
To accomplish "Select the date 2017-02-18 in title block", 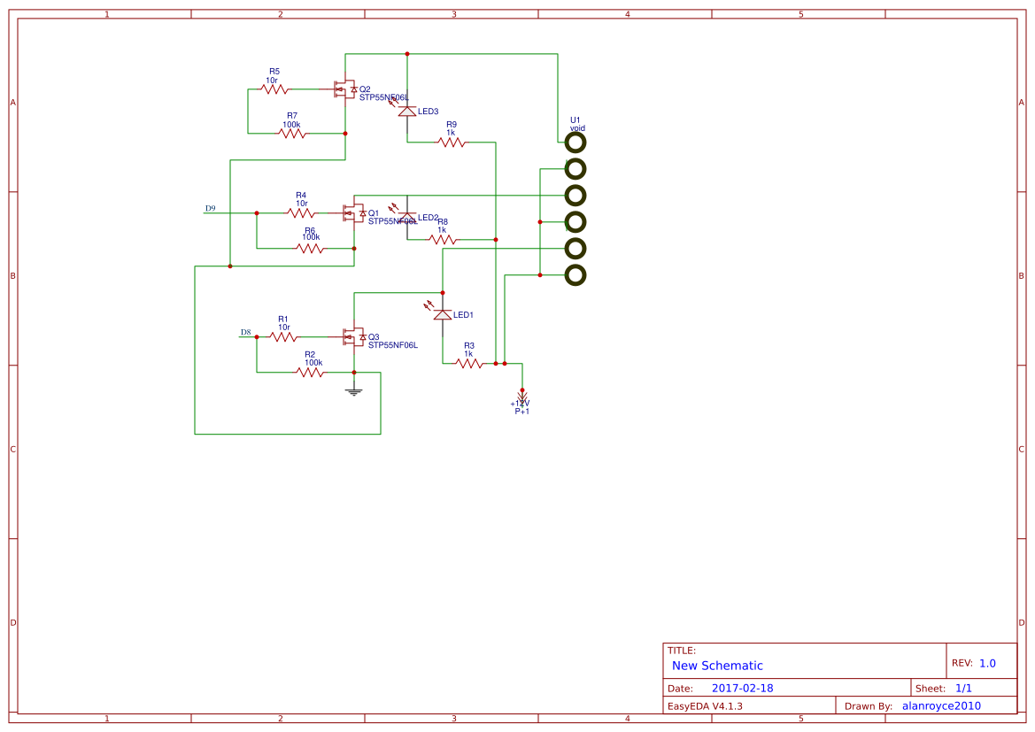I will [744, 687].
